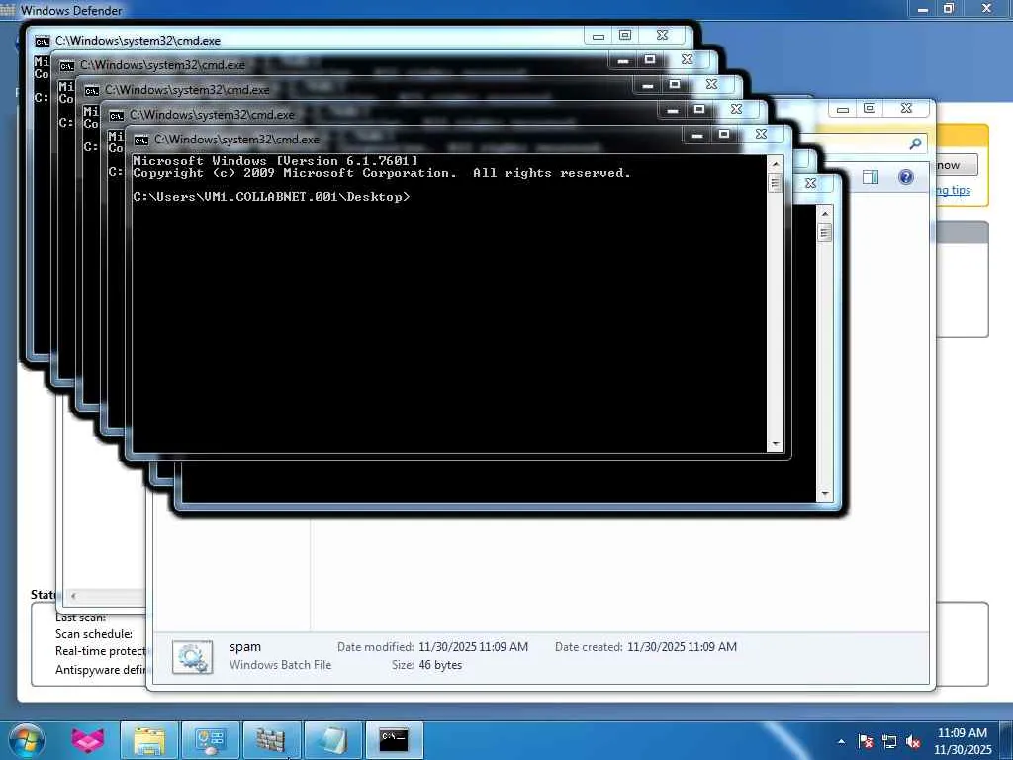Open the Windows Start button
Viewport: 1013px width, 760px height.
27,740
